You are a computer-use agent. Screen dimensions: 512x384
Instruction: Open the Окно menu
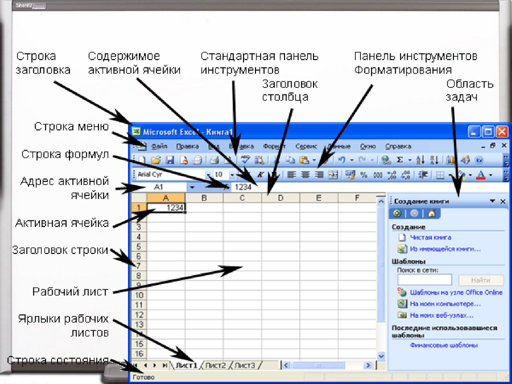pos(367,146)
